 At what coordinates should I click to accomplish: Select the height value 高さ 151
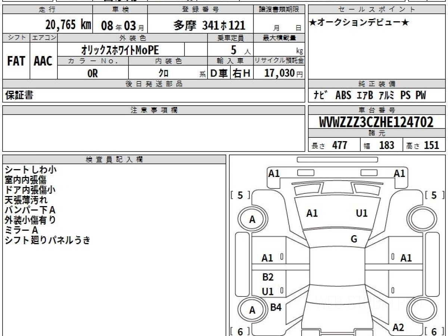[423, 145]
